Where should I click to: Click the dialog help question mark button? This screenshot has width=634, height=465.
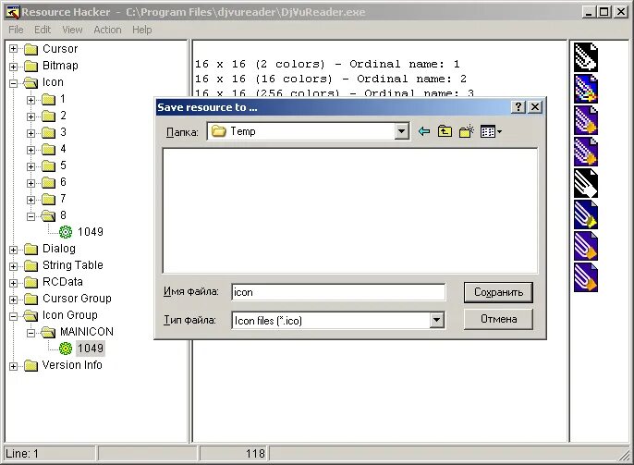518,106
